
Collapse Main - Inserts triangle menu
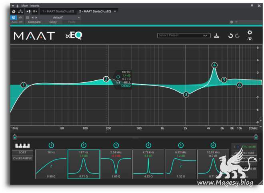click(x=13, y=6)
